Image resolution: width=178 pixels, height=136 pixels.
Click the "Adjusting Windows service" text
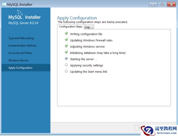tap(87, 47)
